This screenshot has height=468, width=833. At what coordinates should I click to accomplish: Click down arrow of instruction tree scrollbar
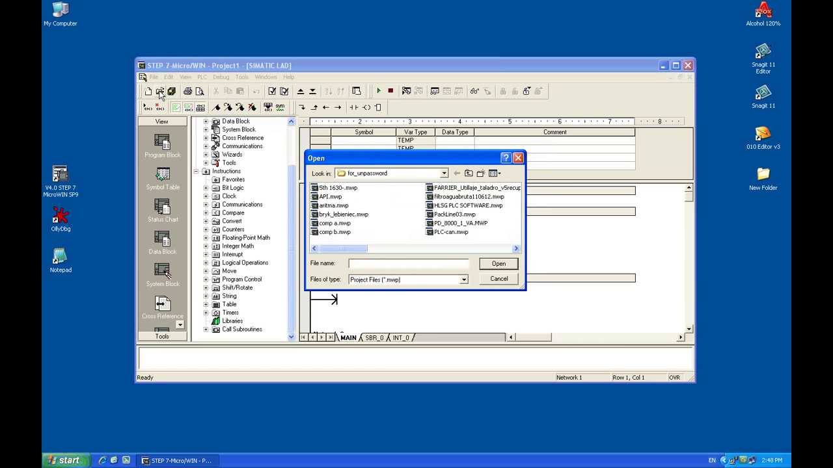pyautogui.click(x=292, y=337)
